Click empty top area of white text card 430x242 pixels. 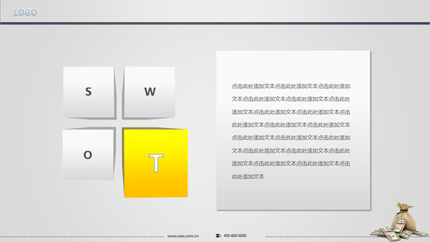293,66
